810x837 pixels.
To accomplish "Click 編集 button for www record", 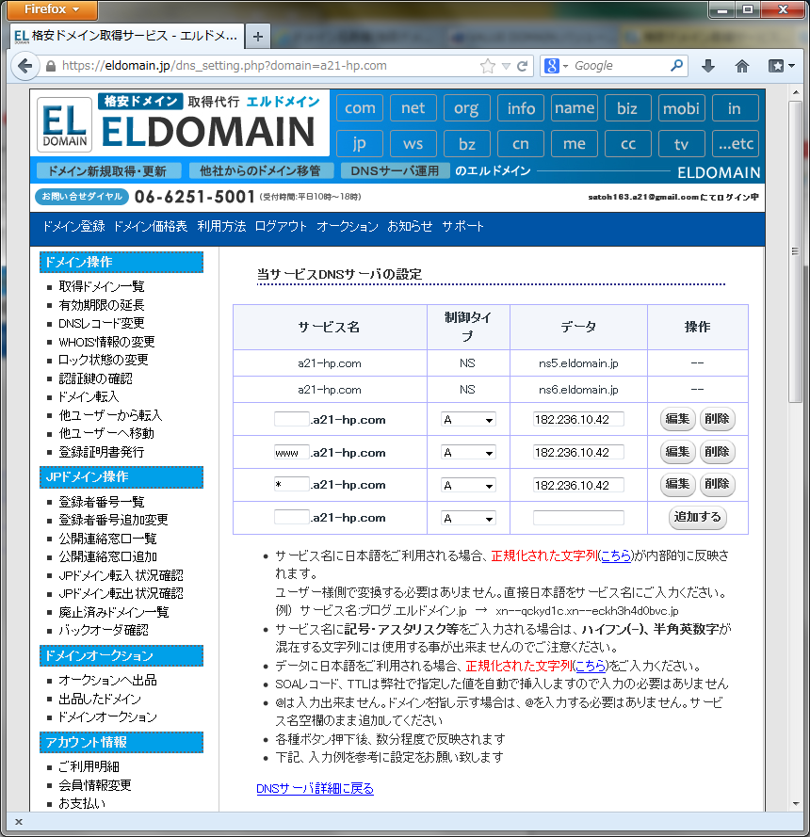I will click(677, 452).
